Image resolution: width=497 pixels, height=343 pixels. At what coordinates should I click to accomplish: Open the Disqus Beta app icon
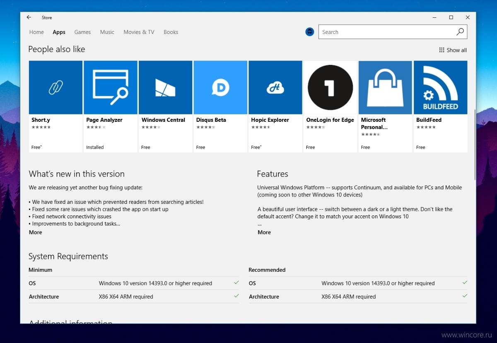coord(220,87)
